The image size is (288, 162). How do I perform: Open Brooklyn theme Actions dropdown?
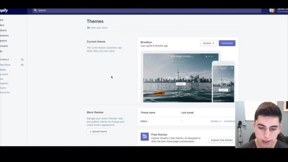[x=209, y=43]
